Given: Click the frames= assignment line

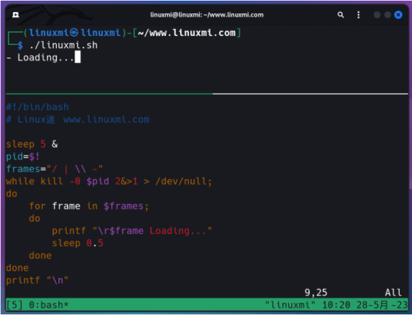Looking at the screenshot, I should [x=55, y=169].
